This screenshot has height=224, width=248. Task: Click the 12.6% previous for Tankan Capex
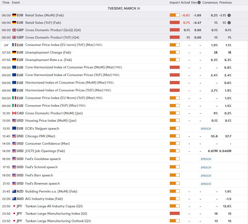[x=227, y=206]
